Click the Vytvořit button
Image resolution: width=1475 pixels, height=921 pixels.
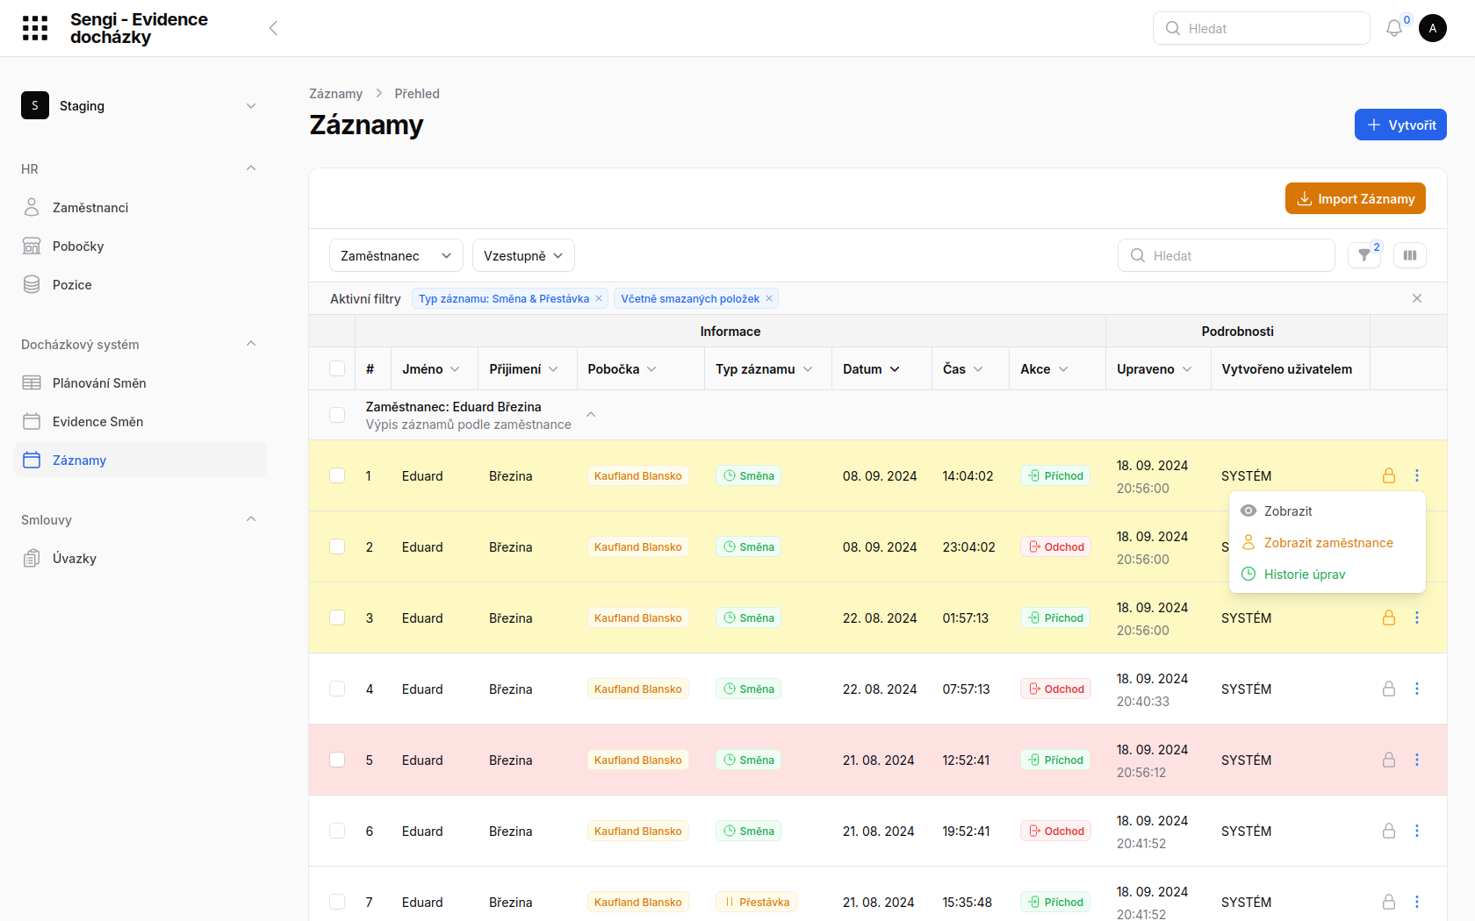pyautogui.click(x=1400, y=125)
